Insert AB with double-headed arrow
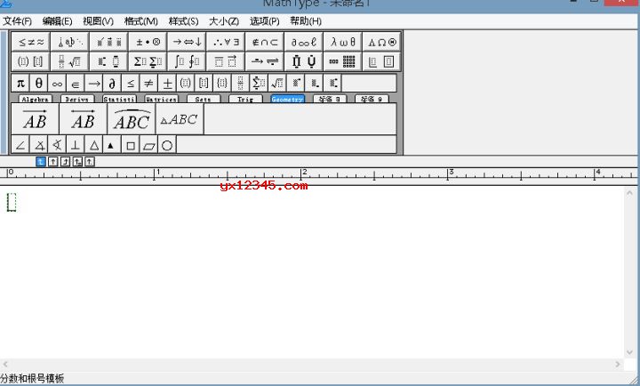Image resolution: width=640 pixels, height=386 pixels. click(84, 119)
